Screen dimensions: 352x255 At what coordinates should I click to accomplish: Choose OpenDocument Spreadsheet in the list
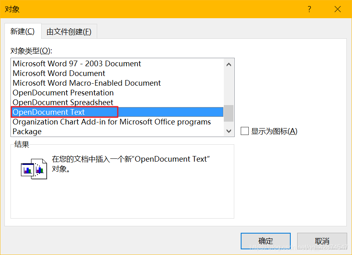[117, 102]
